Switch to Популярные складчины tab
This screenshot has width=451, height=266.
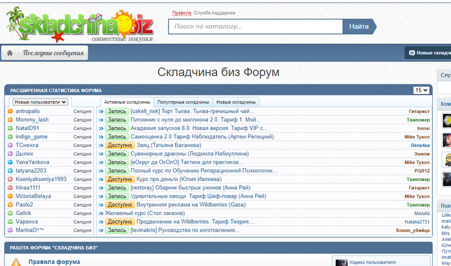tap(183, 102)
